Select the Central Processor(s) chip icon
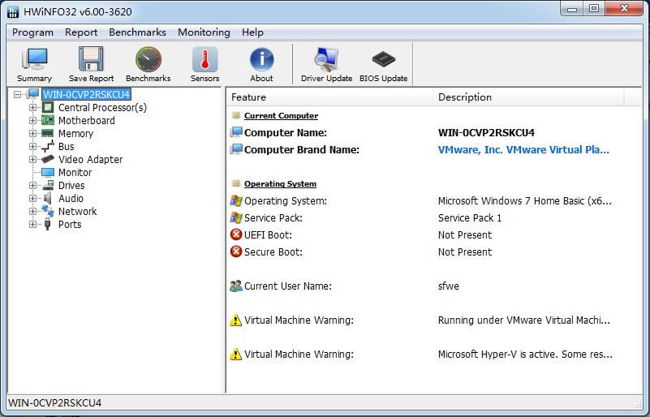The height and width of the screenshot is (417, 650). click(x=48, y=108)
